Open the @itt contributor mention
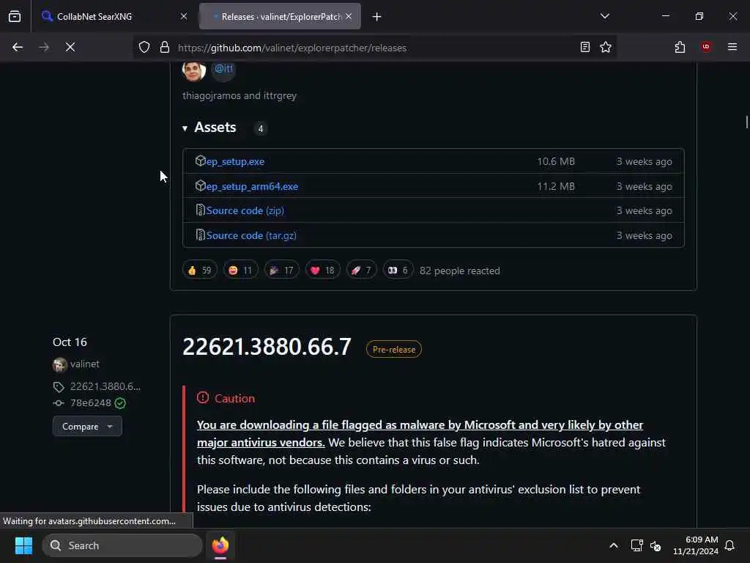 (x=223, y=68)
